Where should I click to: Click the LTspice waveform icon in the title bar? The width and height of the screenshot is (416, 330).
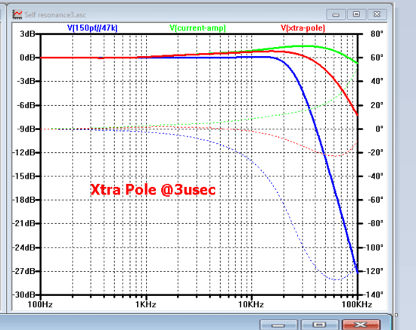click(17, 14)
